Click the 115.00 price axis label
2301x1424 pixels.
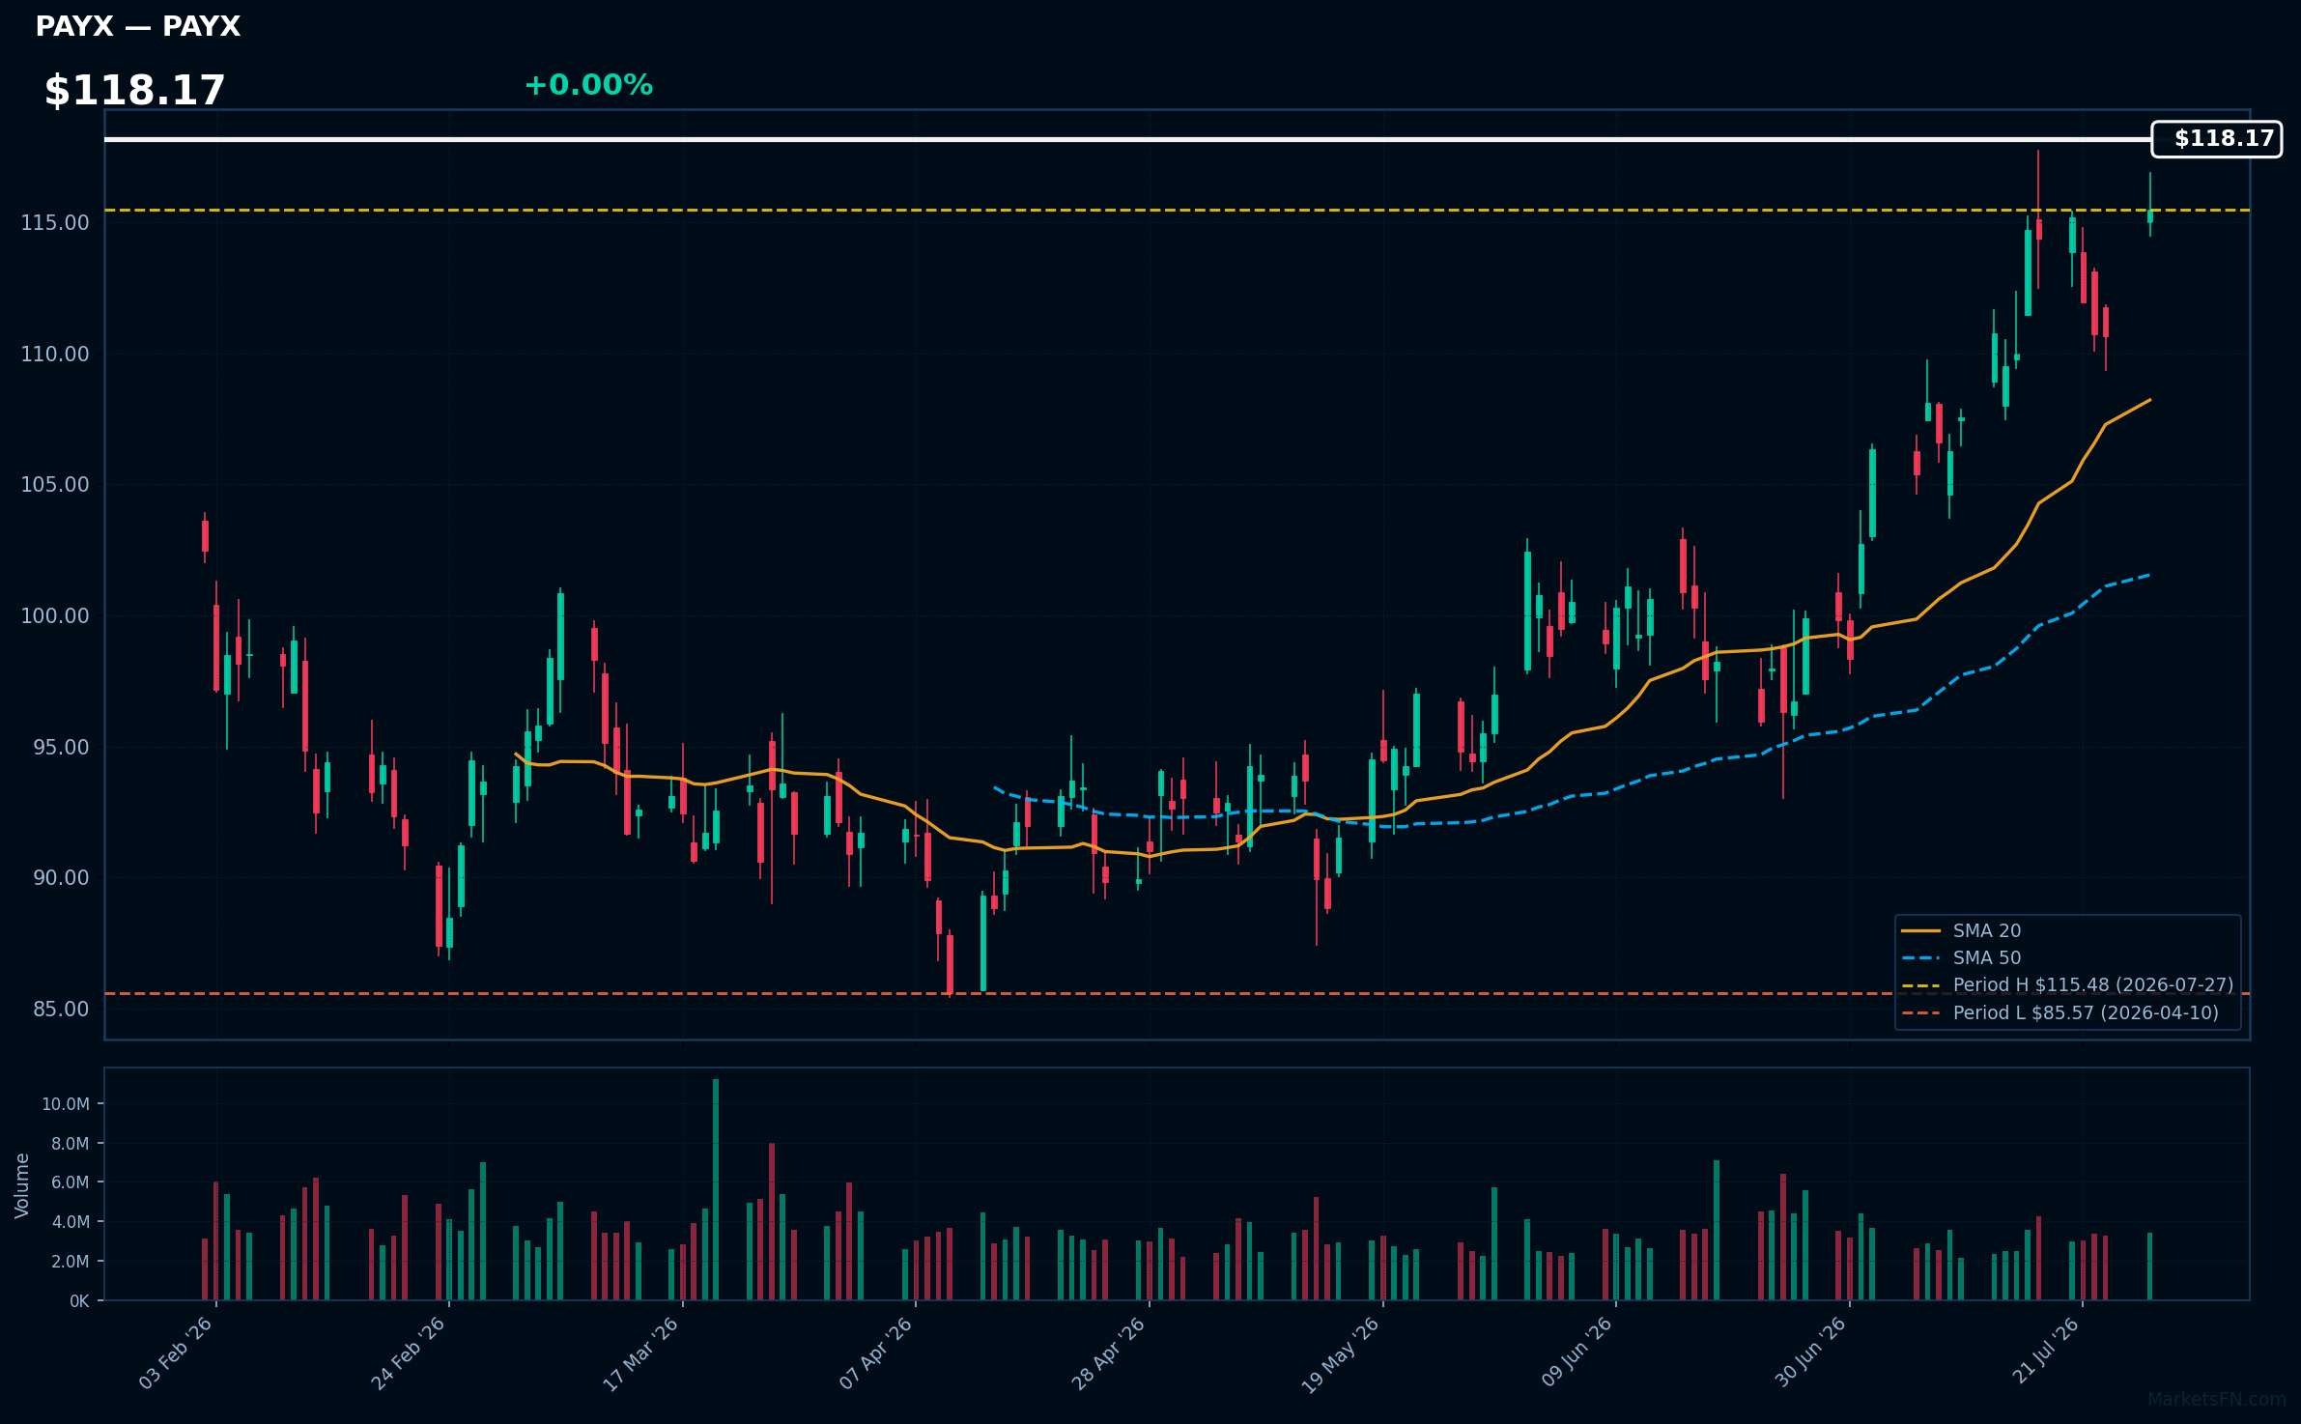55,223
